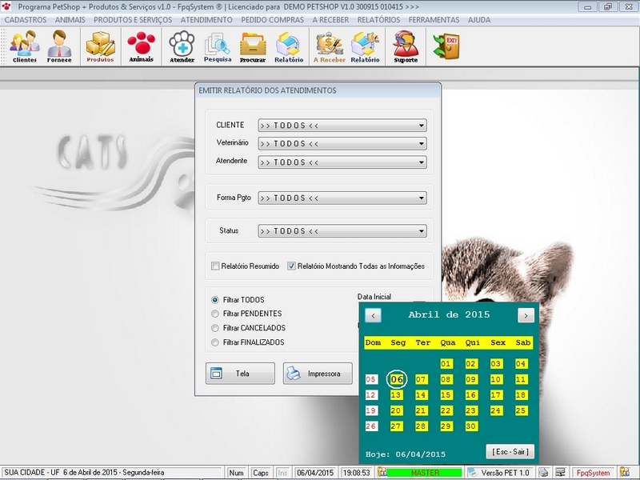This screenshot has width=640, height=480.
Task: Open the A Receber money icon
Action: [329, 46]
